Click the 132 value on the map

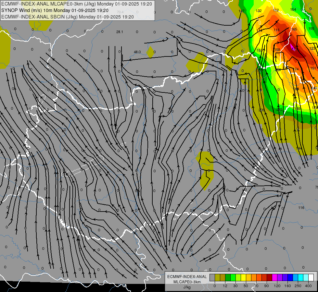point(259,11)
